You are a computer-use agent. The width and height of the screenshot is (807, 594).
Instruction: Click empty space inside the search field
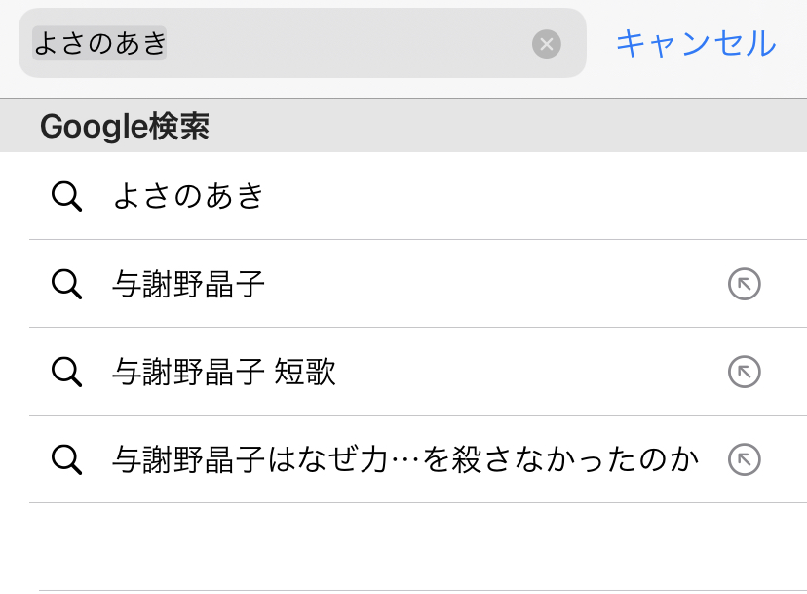point(351,44)
